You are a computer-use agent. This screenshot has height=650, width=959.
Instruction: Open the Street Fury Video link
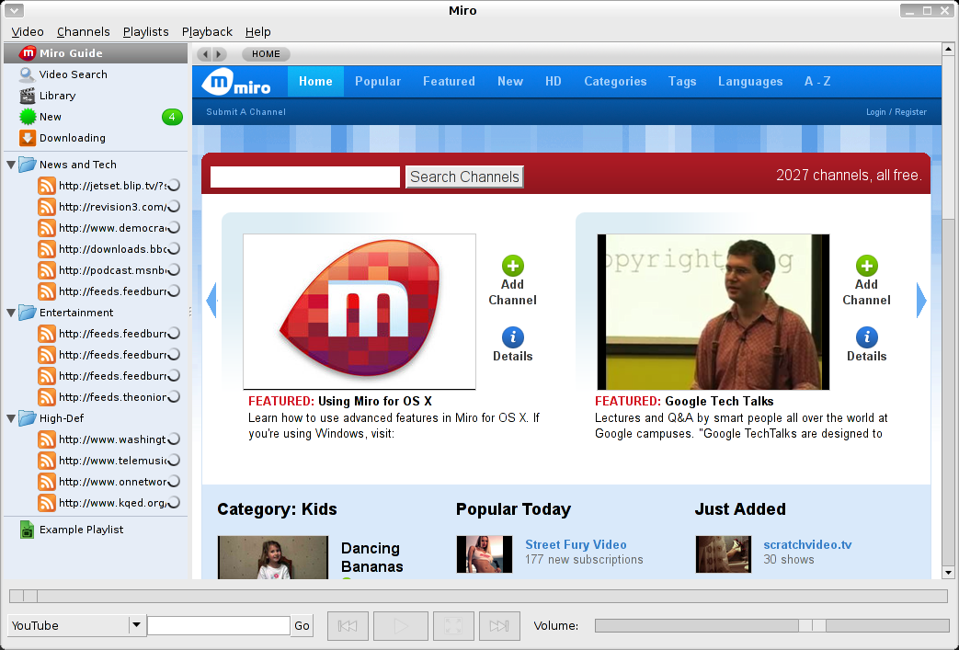coord(576,544)
